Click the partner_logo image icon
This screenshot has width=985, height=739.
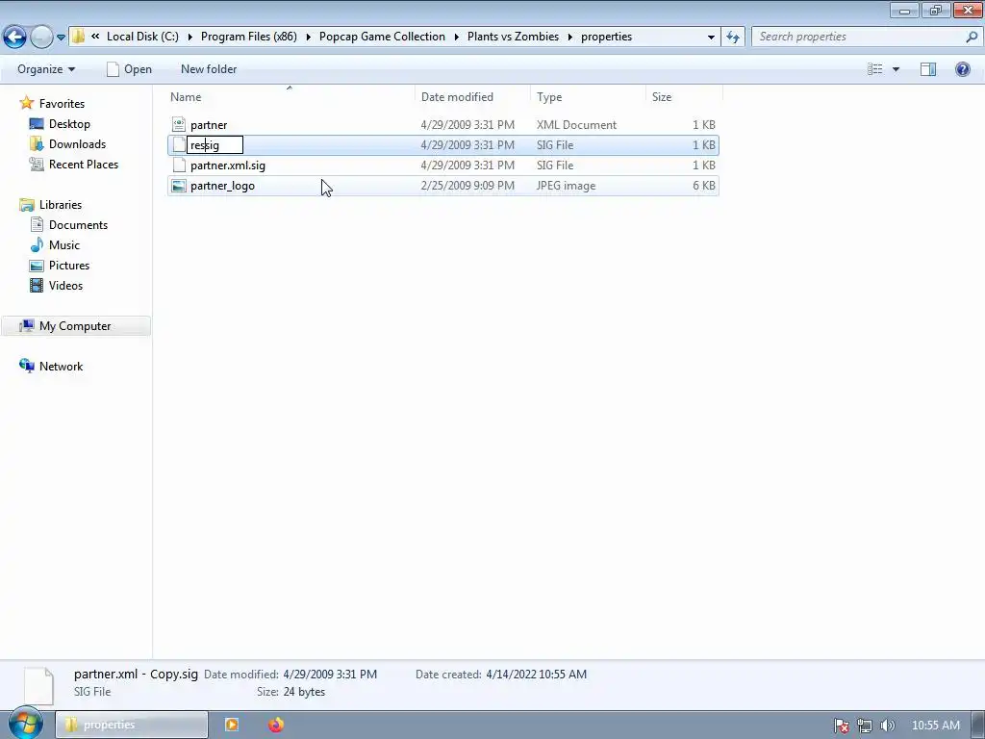point(179,186)
